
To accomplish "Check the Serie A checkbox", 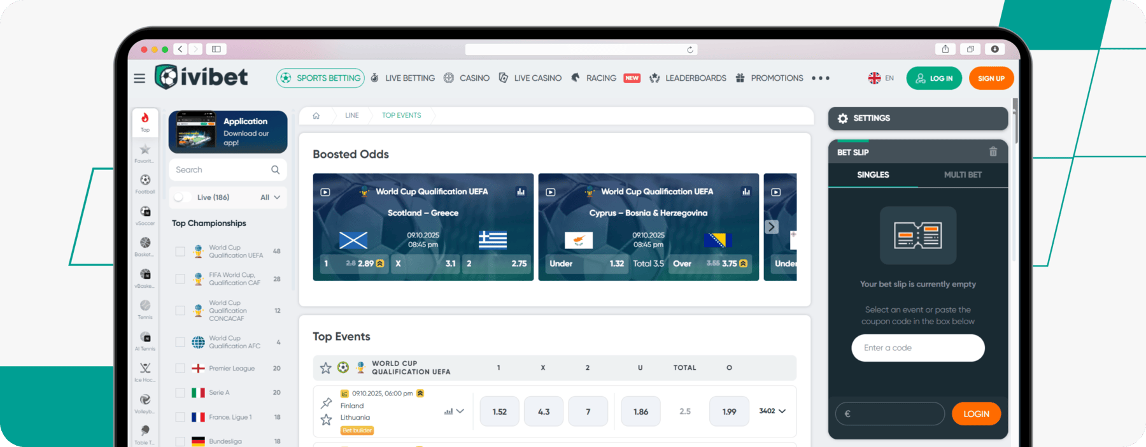I will [180, 393].
